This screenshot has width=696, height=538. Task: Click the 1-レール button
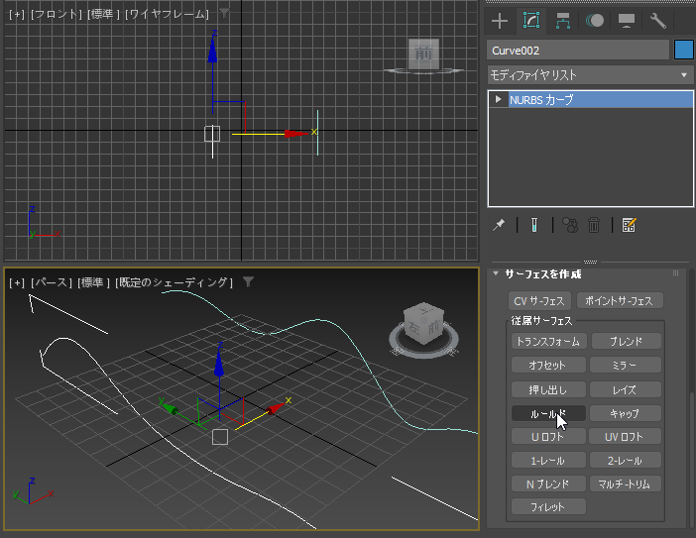pyautogui.click(x=548, y=461)
